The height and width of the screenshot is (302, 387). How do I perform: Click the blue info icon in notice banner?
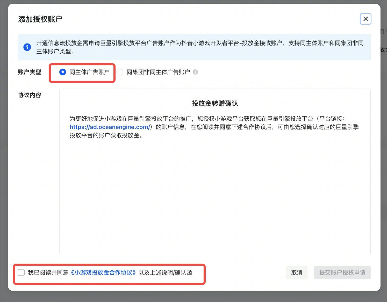click(27, 47)
